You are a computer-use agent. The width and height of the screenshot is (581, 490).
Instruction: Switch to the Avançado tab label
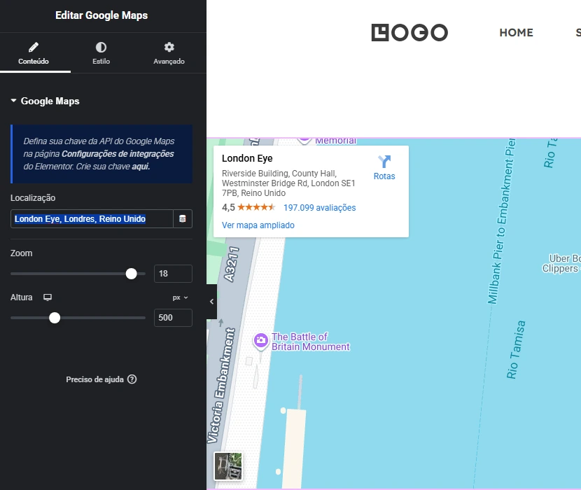pyautogui.click(x=169, y=62)
